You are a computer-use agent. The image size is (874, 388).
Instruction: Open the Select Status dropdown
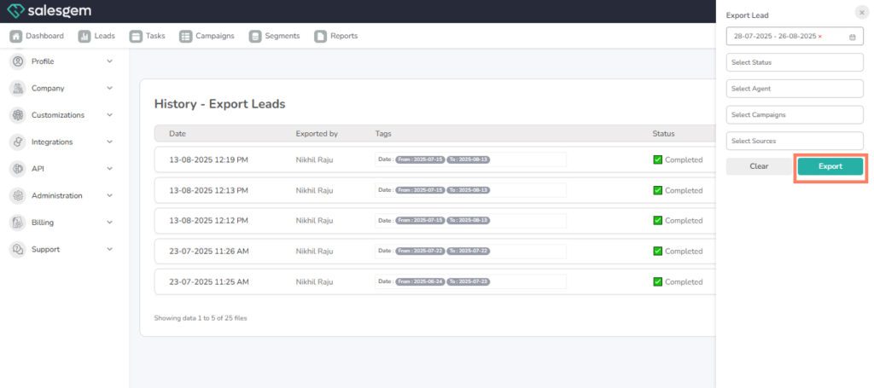pyautogui.click(x=795, y=63)
